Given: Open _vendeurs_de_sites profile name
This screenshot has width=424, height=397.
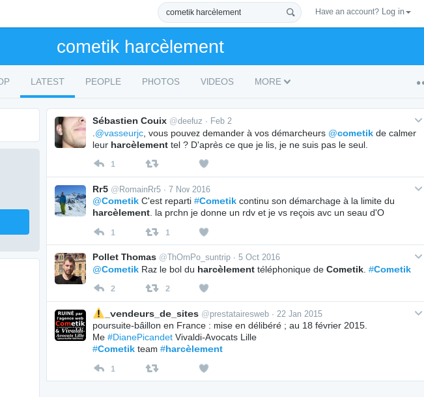Looking at the screenshot, I should click(145, 314).
